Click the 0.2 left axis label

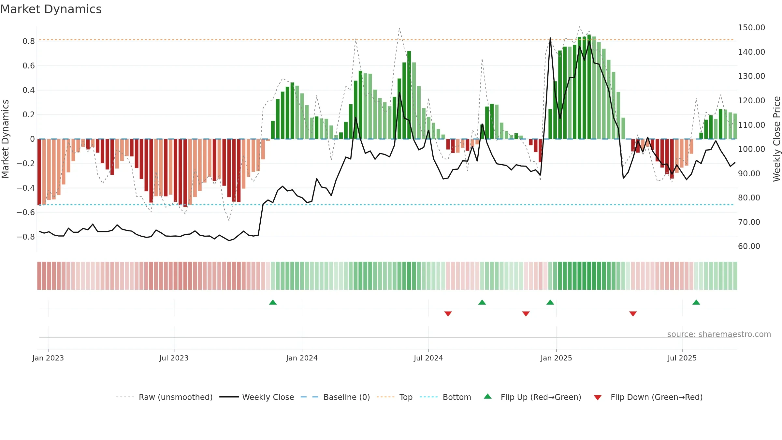tap(29, 114)
